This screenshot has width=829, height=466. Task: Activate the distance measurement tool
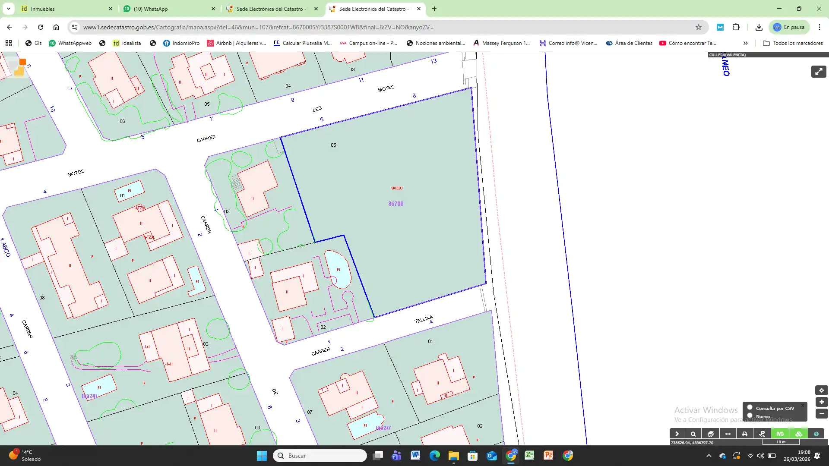[728, 434]
